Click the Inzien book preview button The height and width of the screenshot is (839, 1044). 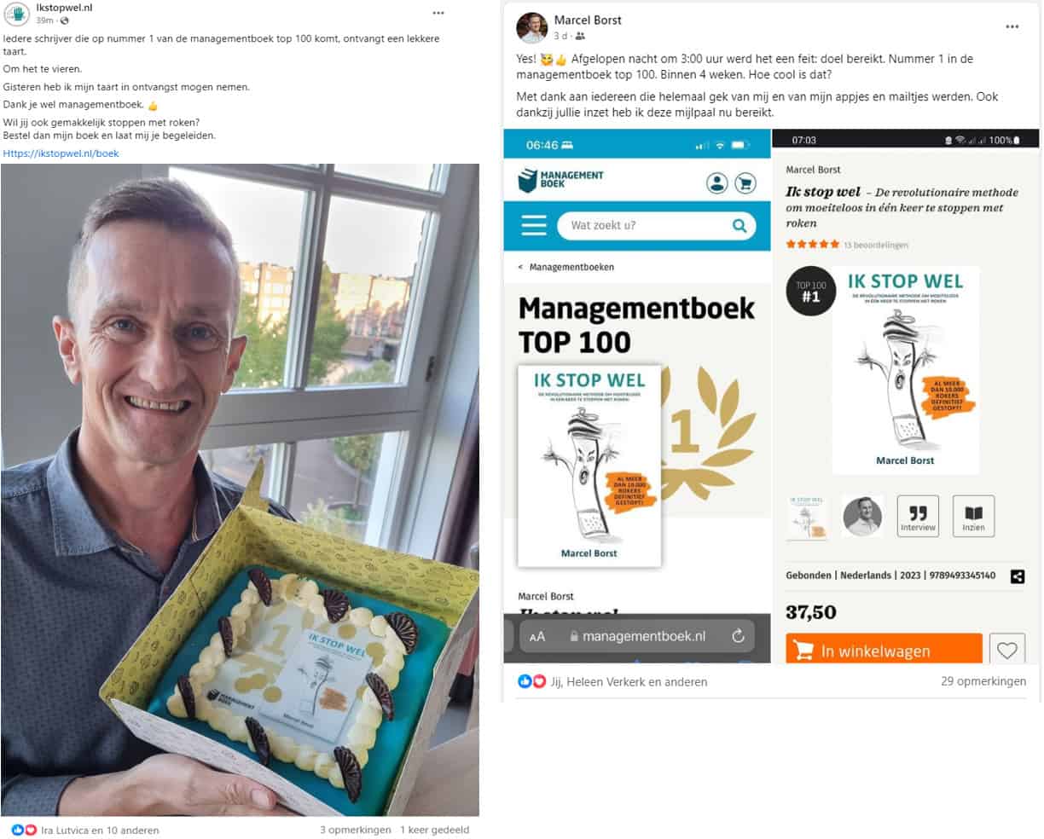(x=973, y=516)
